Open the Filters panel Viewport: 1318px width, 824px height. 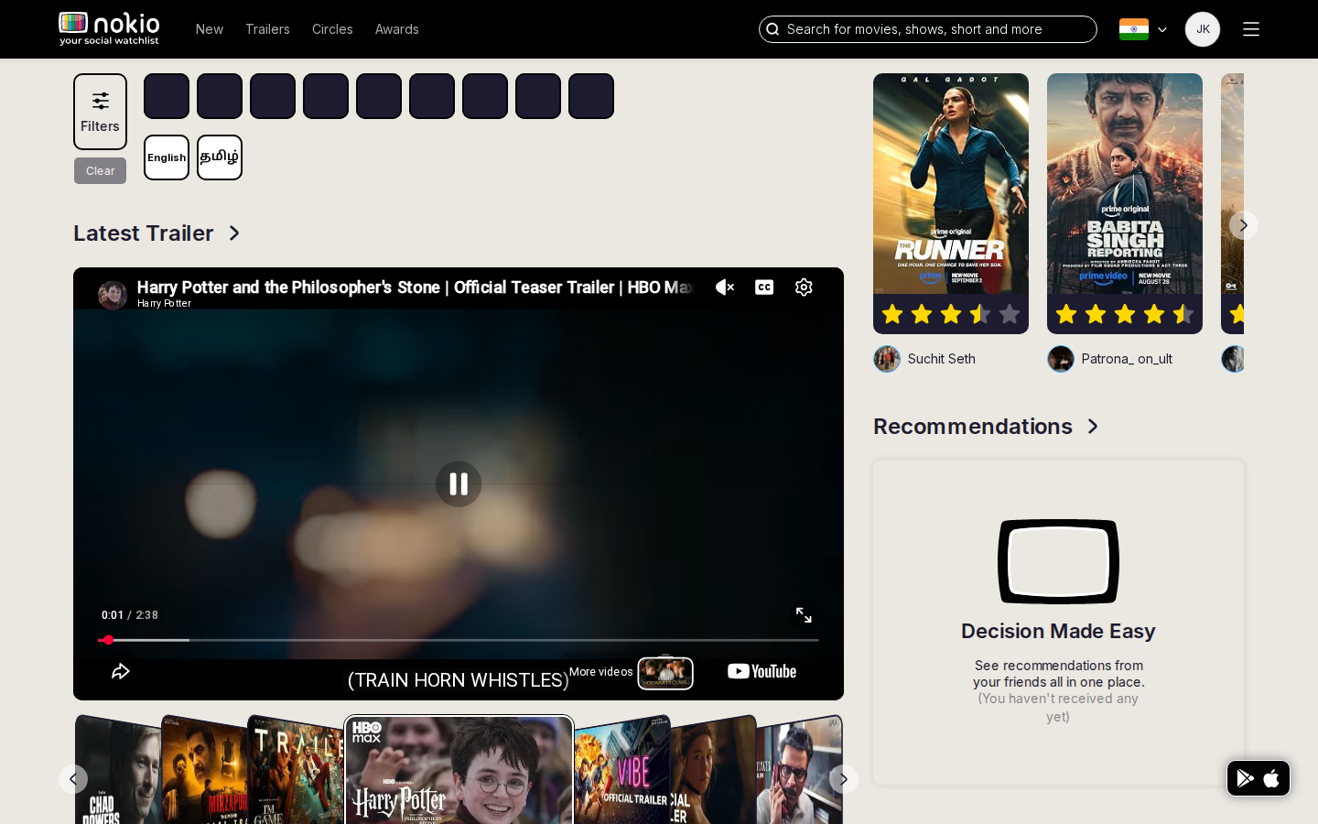[100, 112]
